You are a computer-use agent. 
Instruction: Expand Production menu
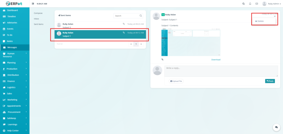[15, 69]
